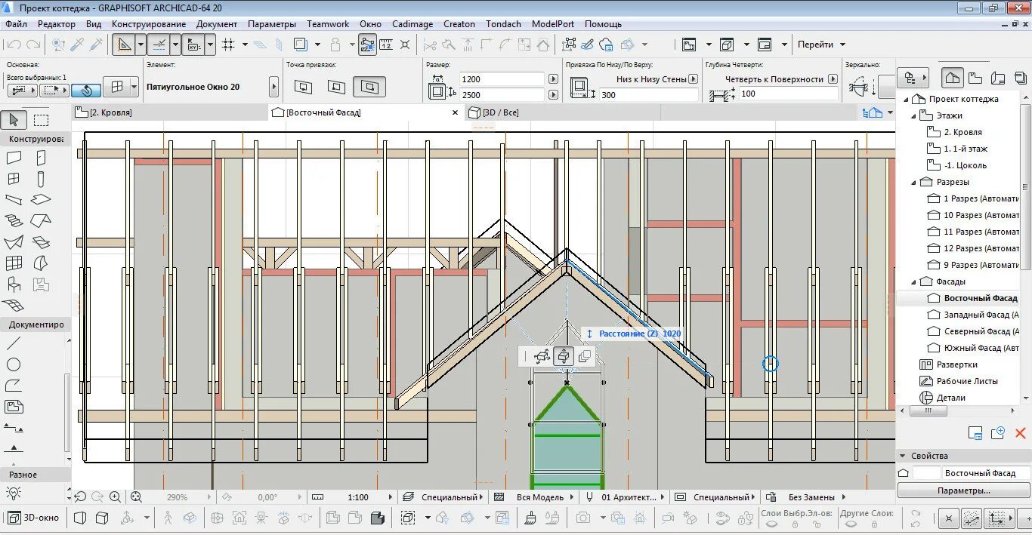Open the Перейти dropdown
This screenshot has width=1032, height=535.
[x=821, y=45]
